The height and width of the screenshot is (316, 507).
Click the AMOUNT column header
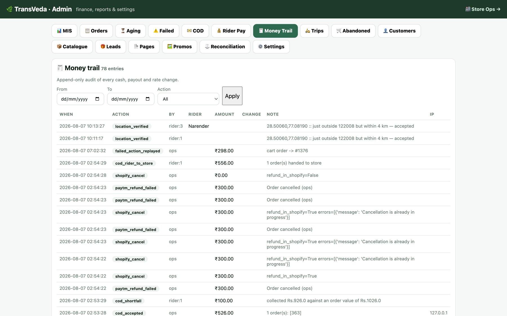pos(224,114)
